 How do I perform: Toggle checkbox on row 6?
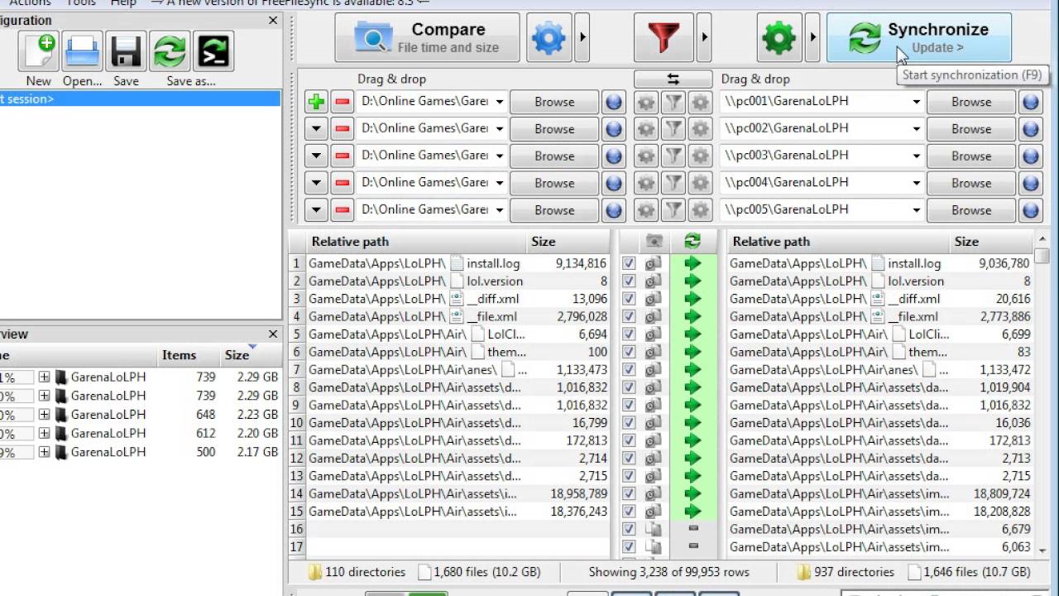pyautogui.click(x=629, y=352)
